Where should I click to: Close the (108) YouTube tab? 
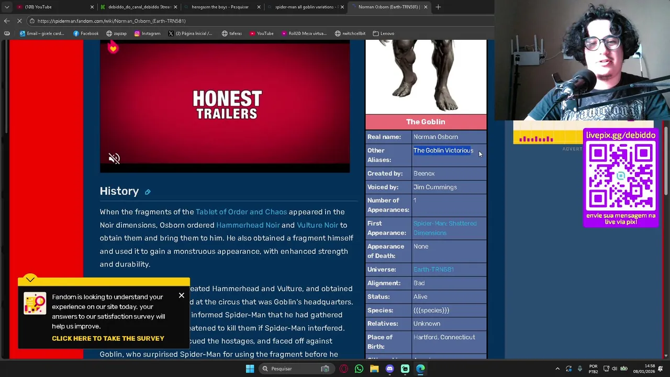(92, 7)
